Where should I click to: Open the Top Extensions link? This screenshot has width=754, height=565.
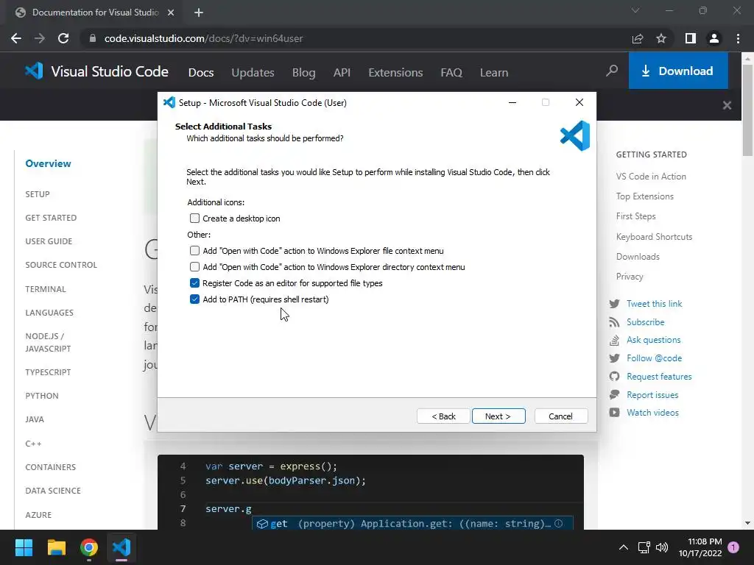click(644, 196)
